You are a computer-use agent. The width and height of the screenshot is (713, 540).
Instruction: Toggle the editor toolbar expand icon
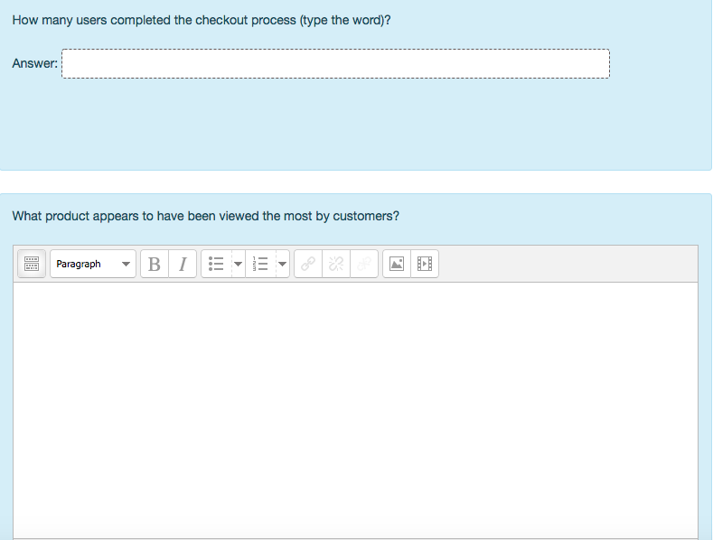click(x=32, y=264)
